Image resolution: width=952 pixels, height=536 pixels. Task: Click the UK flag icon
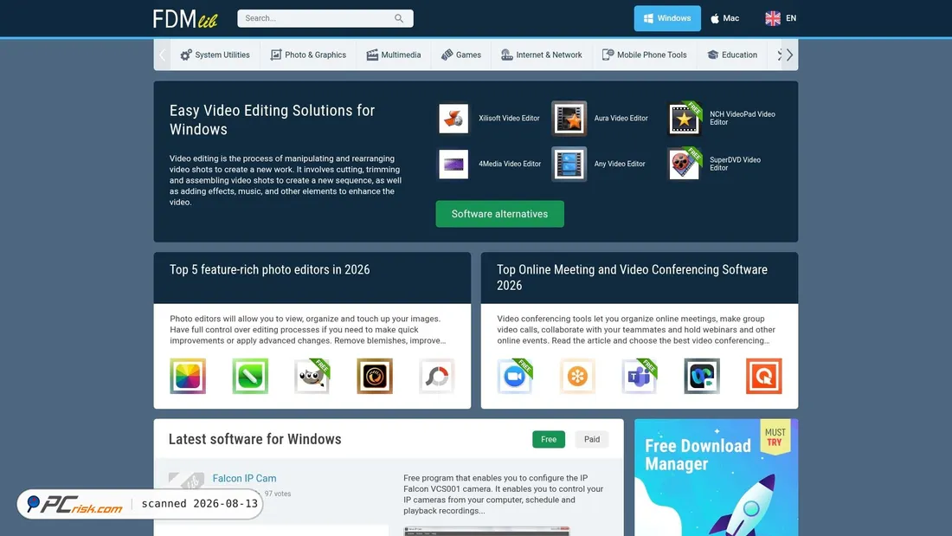772,18
